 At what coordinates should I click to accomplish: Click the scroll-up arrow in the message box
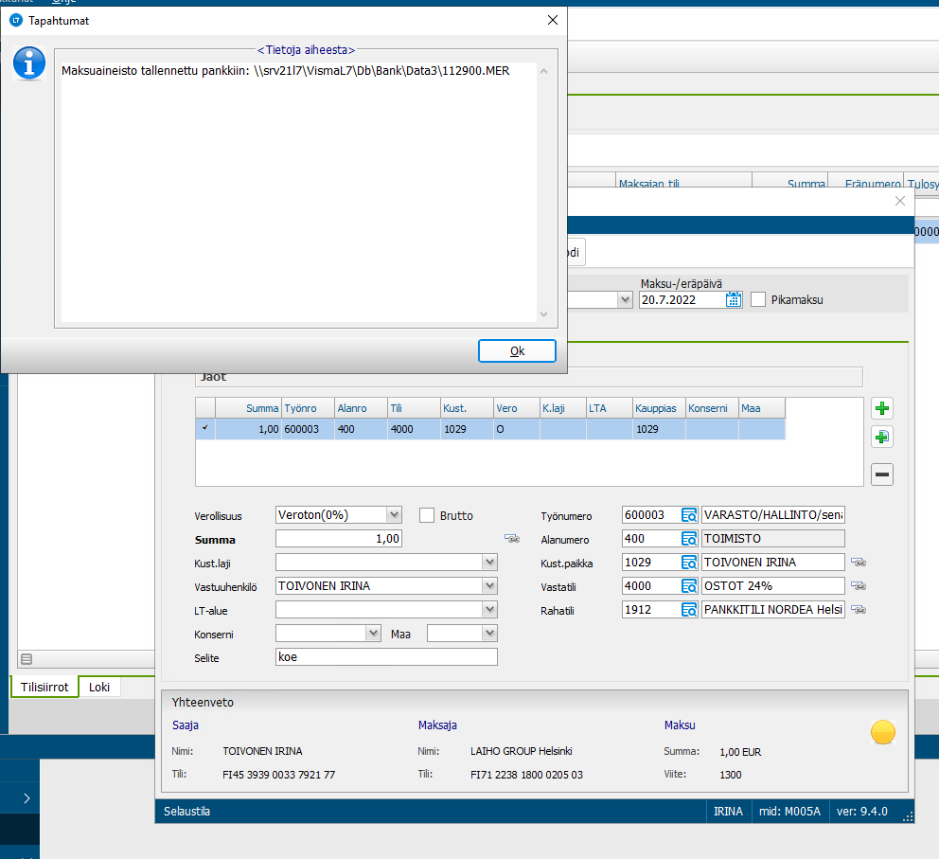pyautogui.click(x=543, y=71)
